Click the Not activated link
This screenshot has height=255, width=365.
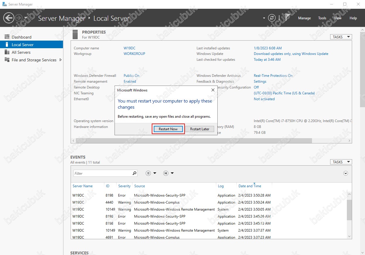[x=264, y=99]
